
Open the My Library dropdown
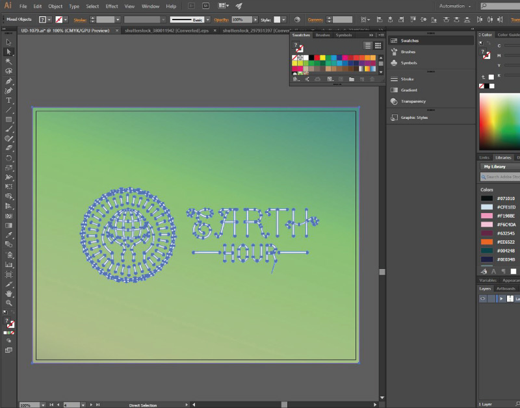pos(500,166)
